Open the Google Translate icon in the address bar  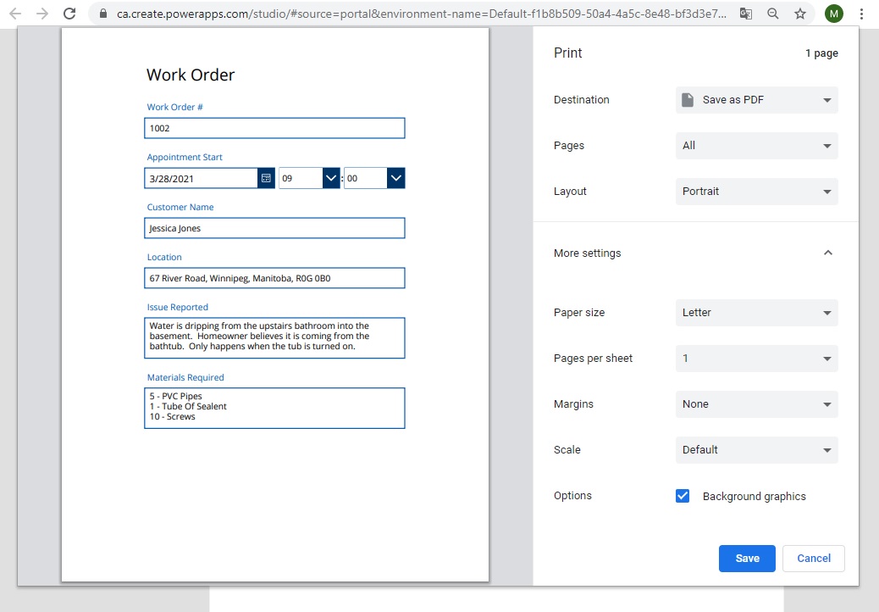pos(746,14)
